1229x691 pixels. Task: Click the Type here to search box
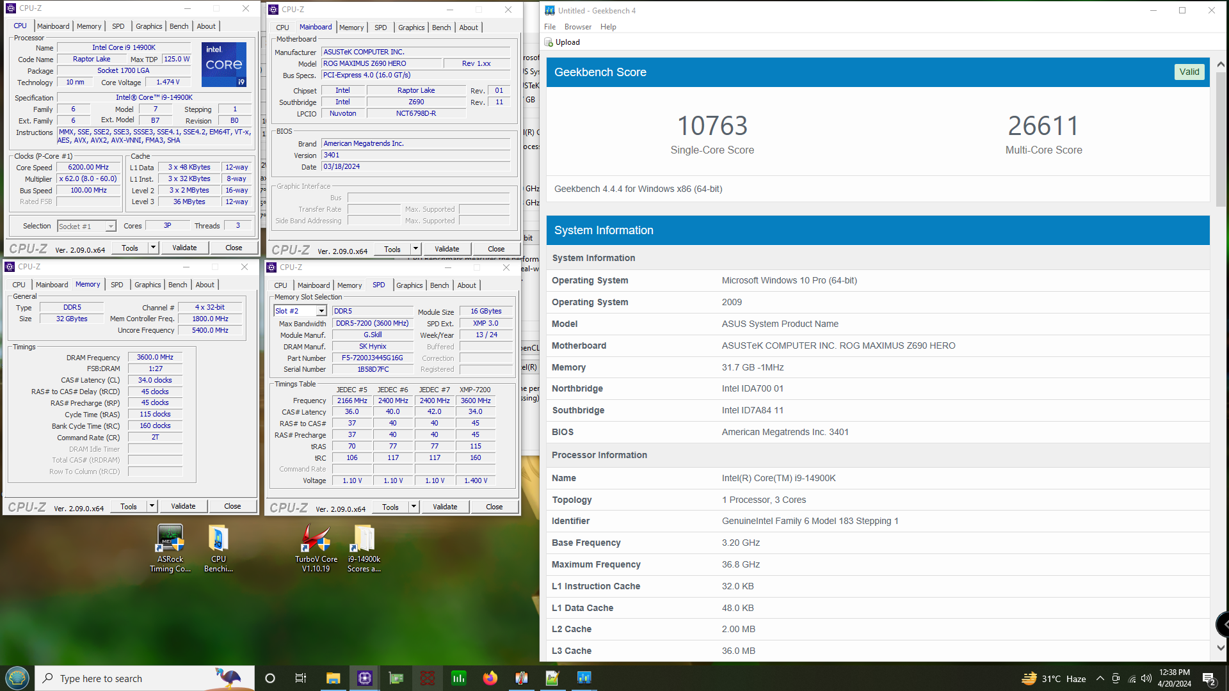point(145,678)
